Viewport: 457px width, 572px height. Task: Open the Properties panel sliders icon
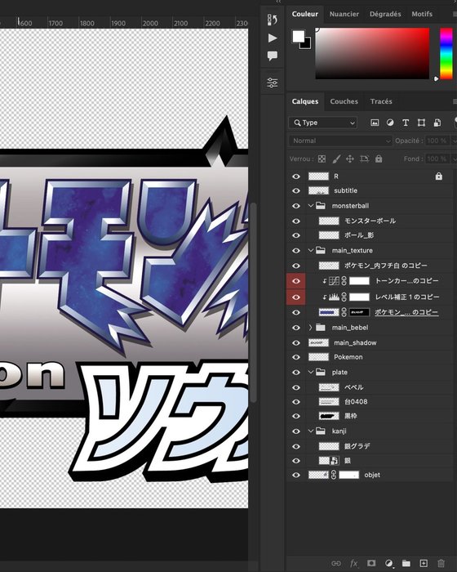click(273, 83)
